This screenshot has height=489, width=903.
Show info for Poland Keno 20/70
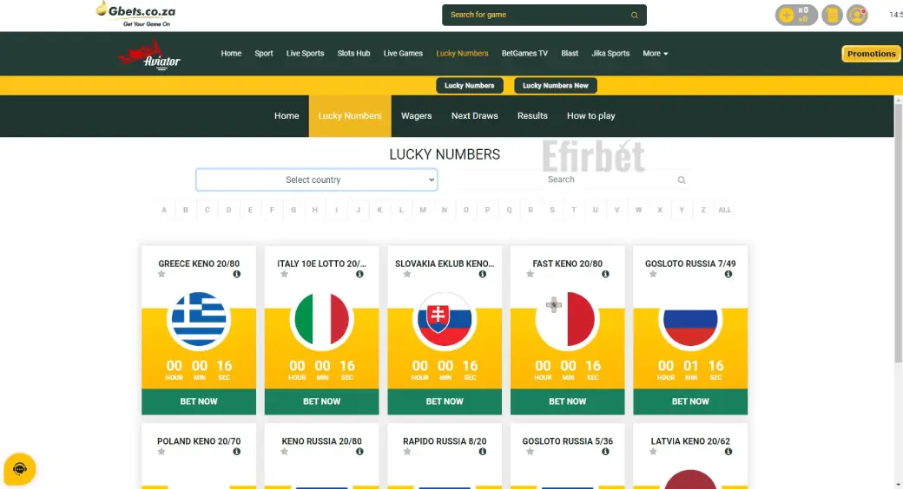(x=237, y=452)
